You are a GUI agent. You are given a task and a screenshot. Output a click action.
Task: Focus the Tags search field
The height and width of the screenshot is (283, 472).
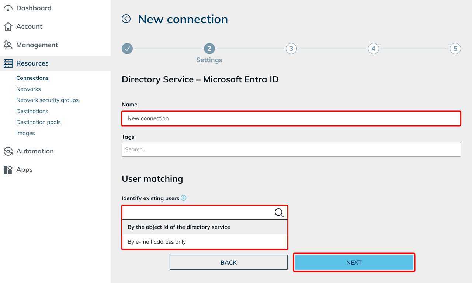click(291, 149)
